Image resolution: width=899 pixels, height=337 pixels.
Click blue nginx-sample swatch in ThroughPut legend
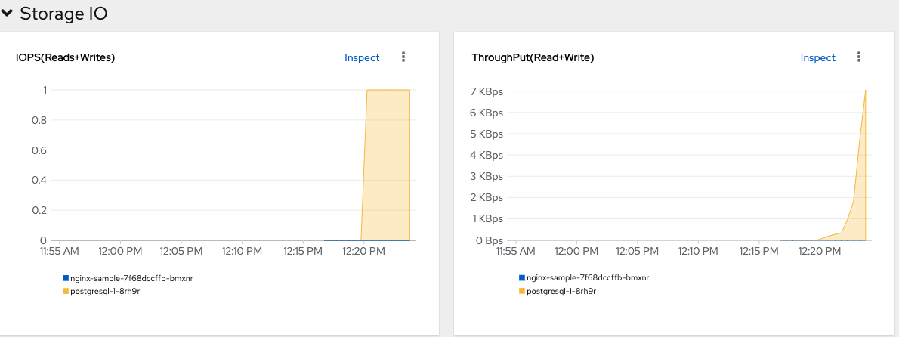pyautogui.click(x=521, y=278)
